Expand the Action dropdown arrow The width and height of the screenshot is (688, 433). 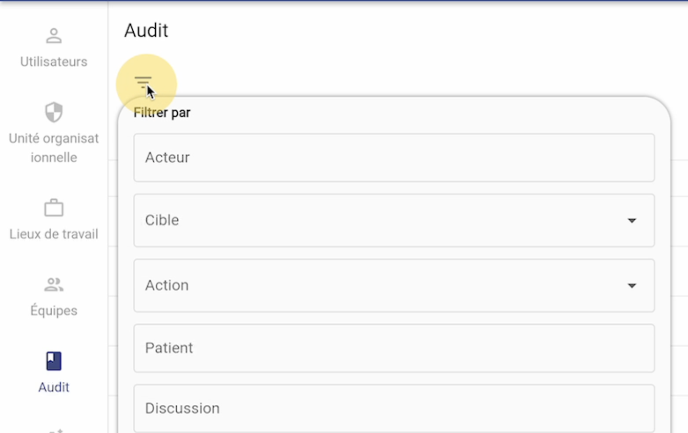click(x=632, y=286)
